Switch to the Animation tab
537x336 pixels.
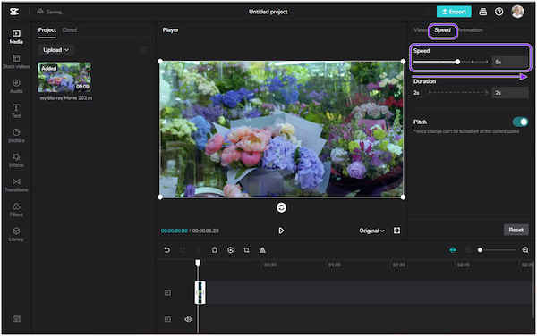[471, 30]
